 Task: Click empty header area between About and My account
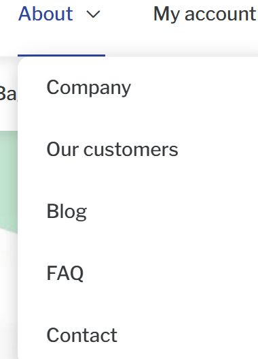[126, 14]
